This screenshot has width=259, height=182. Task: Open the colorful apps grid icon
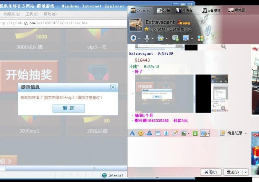point(201,39)
